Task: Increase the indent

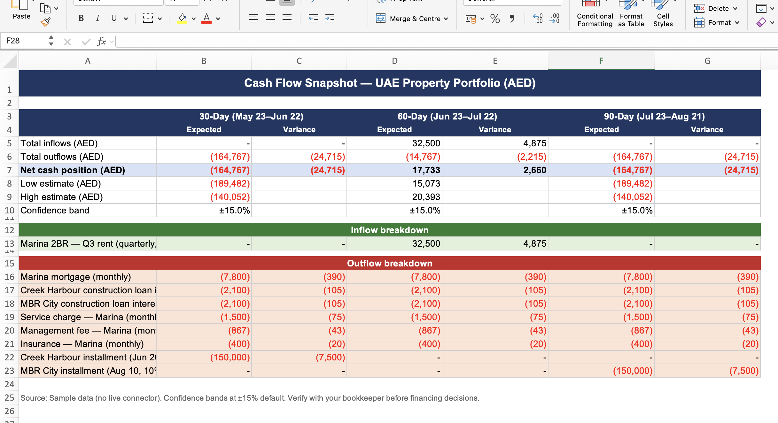Action: [x=330, y=19]
